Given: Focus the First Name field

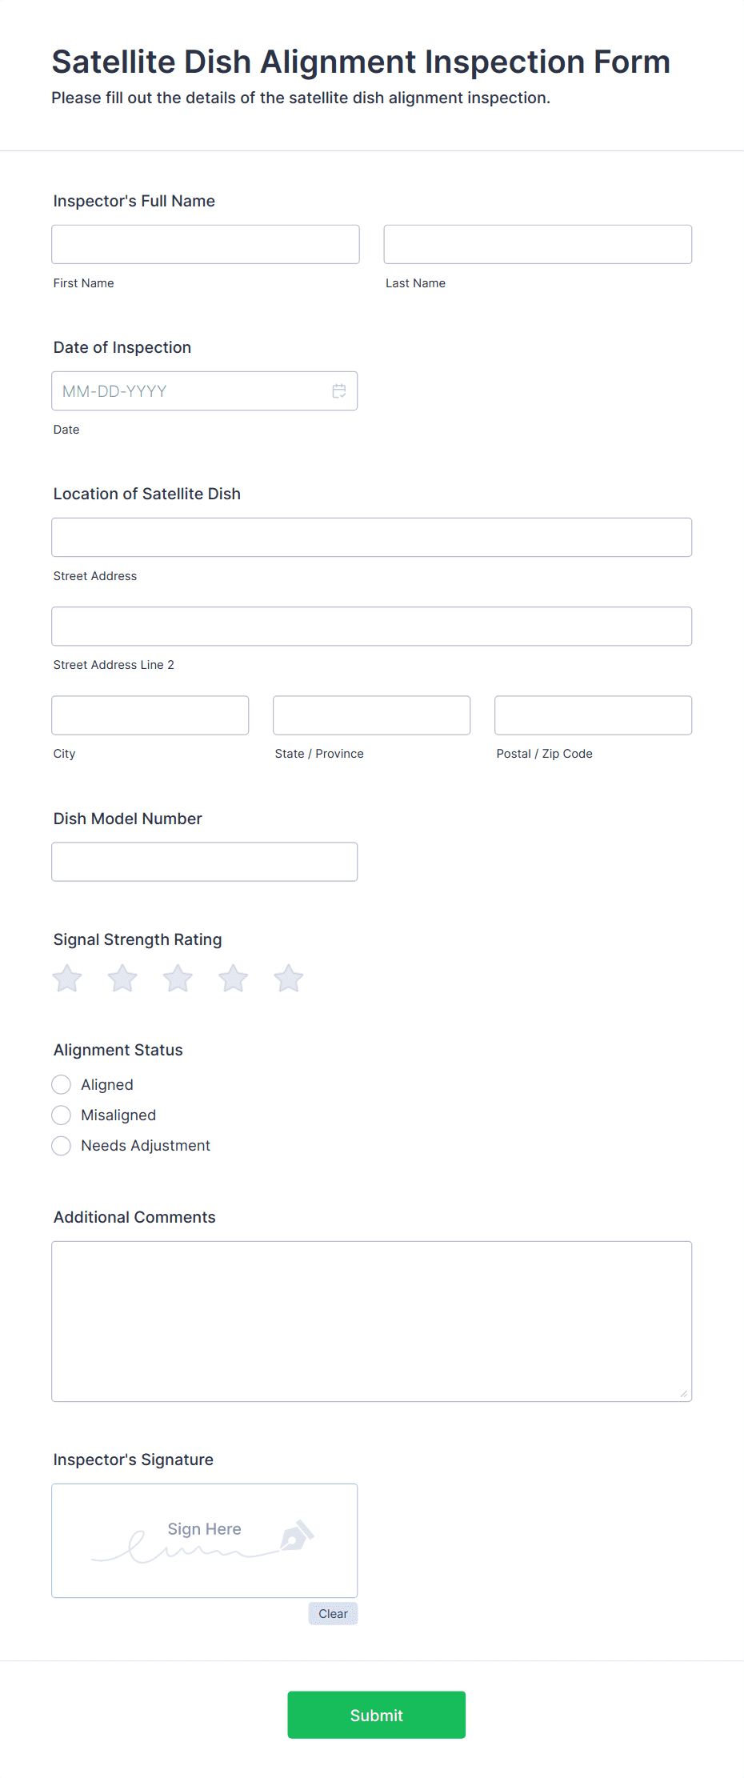Looking at the screenshot, I should pos(206,244).
